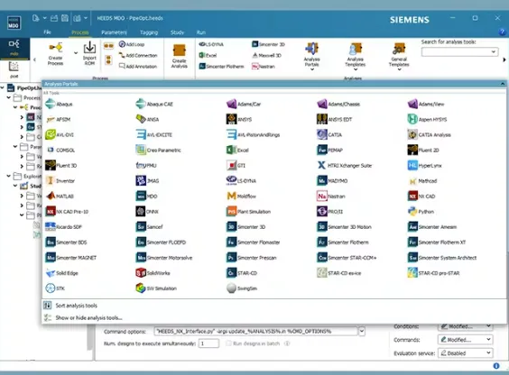Switch to the Run ribbon tab

coord(201,32)
